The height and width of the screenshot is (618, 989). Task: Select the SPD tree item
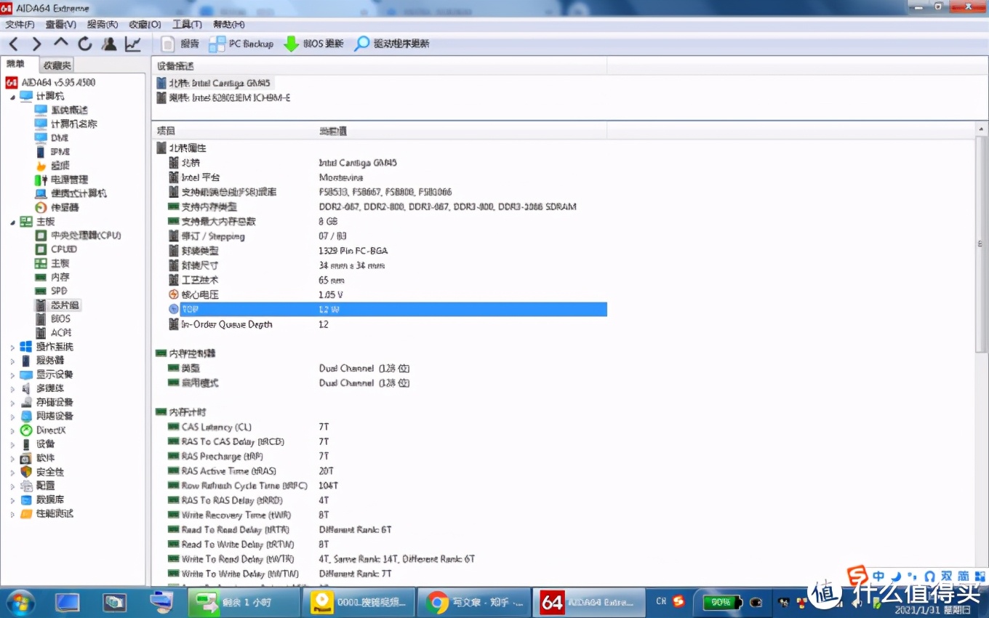click(51, 291)
